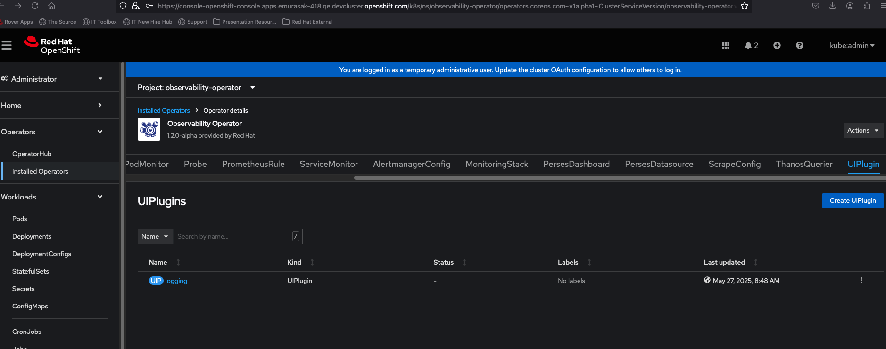Open the kube:admin user dropdown
The width and height of the screenshot is (886, 349).
point(852,45)
